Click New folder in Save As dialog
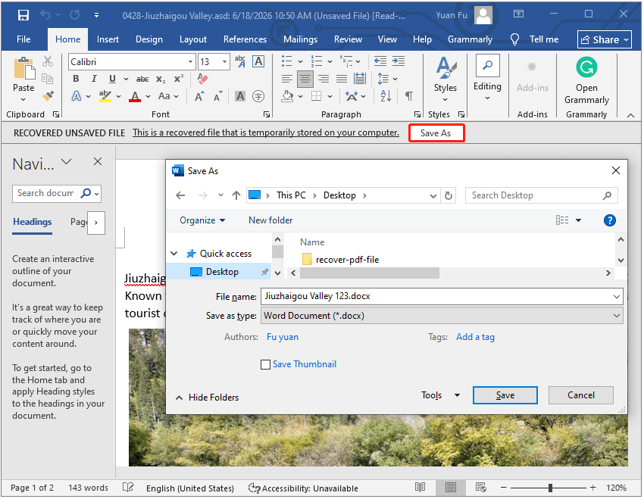Viewport: 644px width, 499px height. click(x=270, y=220)
